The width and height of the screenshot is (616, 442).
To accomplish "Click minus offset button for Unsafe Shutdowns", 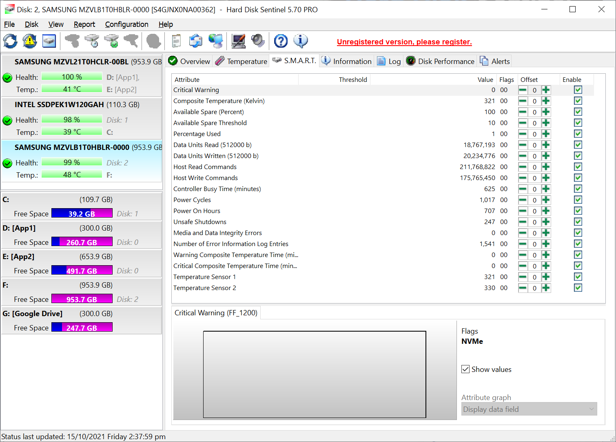I will 523,222.
